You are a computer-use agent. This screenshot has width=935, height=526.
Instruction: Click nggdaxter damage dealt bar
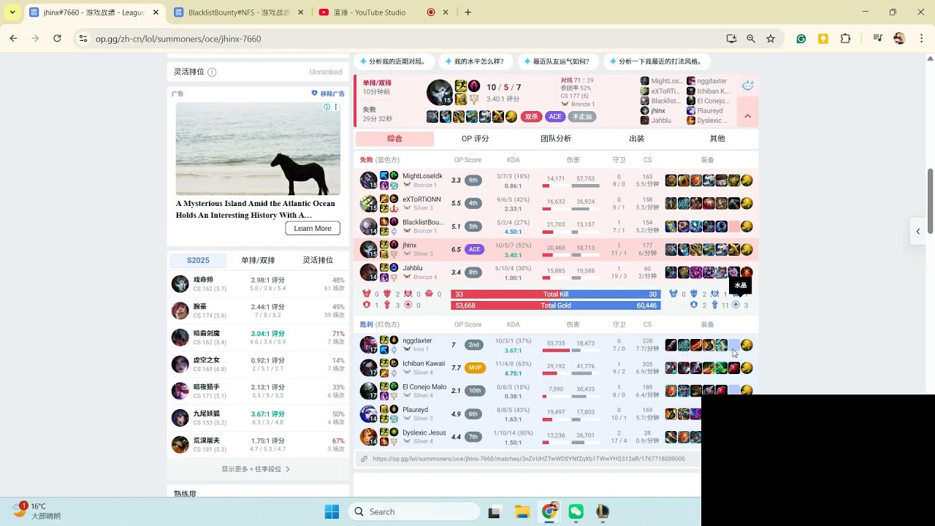point(556,350)
